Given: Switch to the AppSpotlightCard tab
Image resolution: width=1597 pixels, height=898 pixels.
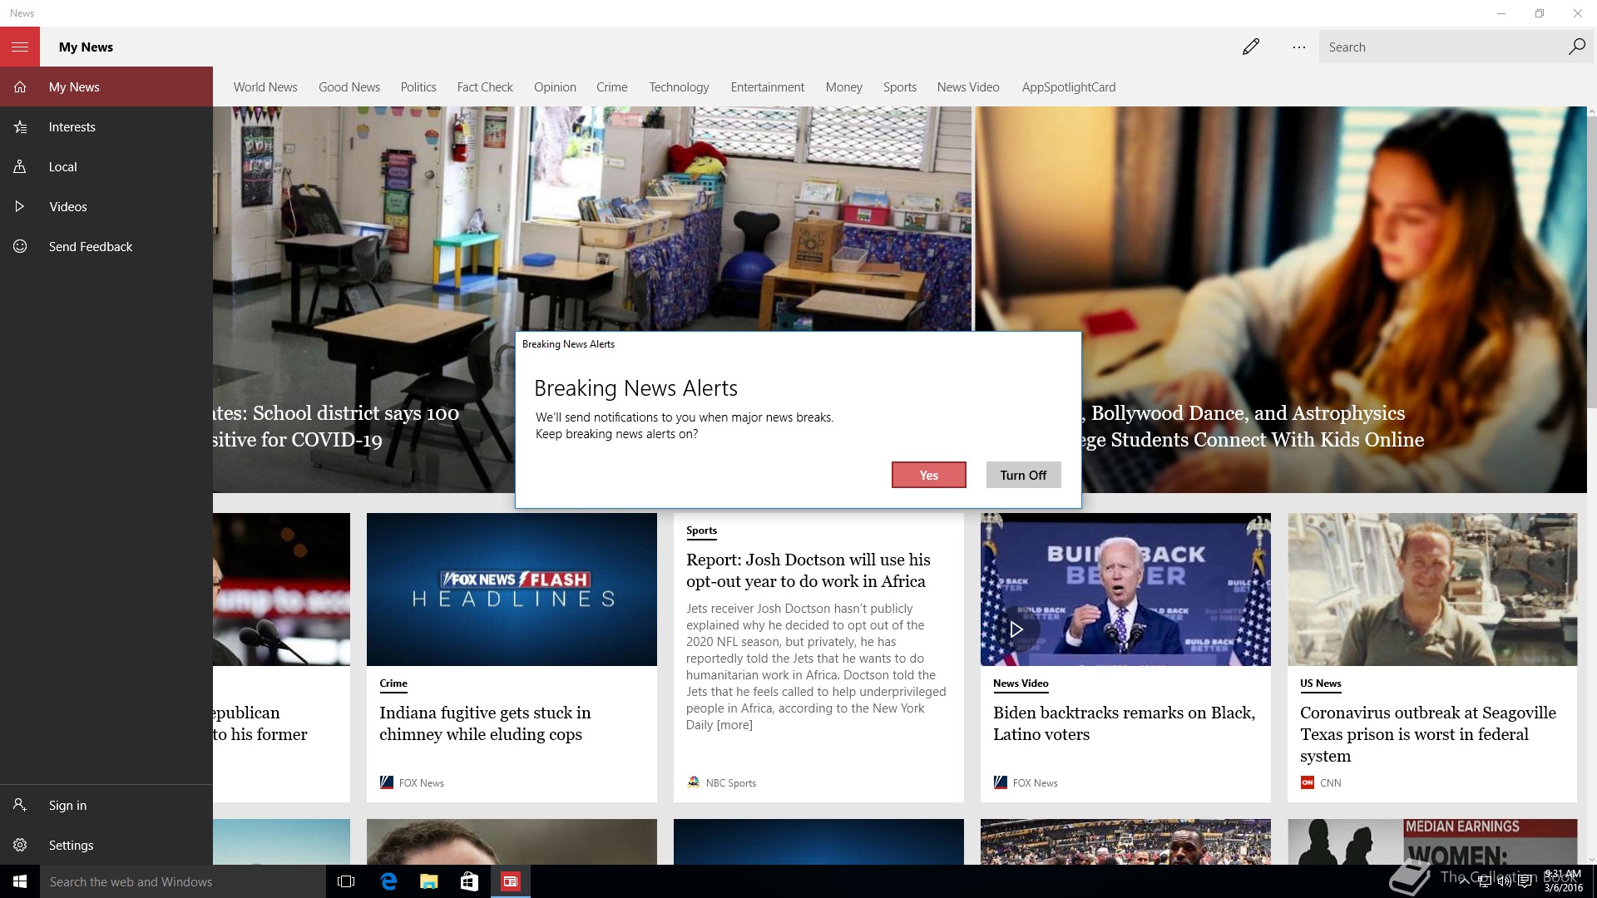Looking at the screenshot, I should click(x=1069, y=87).
